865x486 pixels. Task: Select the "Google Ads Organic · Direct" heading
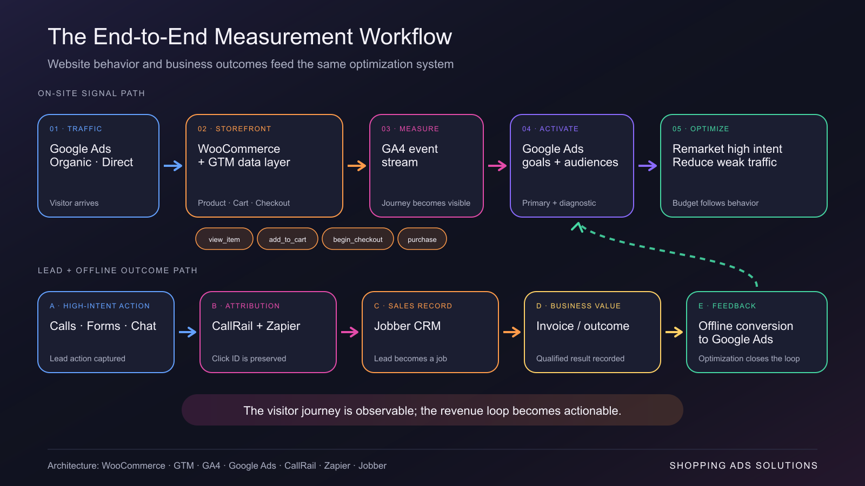(91, 156)
